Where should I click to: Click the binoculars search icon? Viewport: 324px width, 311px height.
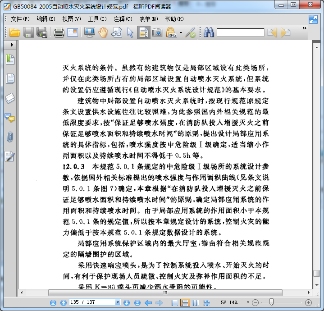pyautogui.click(x=209, y=32)
